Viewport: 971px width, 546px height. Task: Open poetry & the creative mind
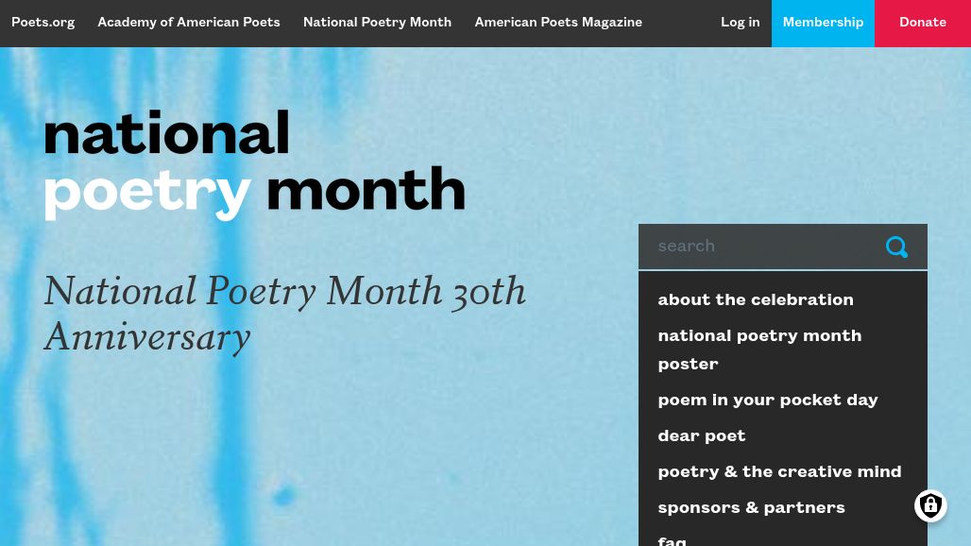[x=779, y=472]
